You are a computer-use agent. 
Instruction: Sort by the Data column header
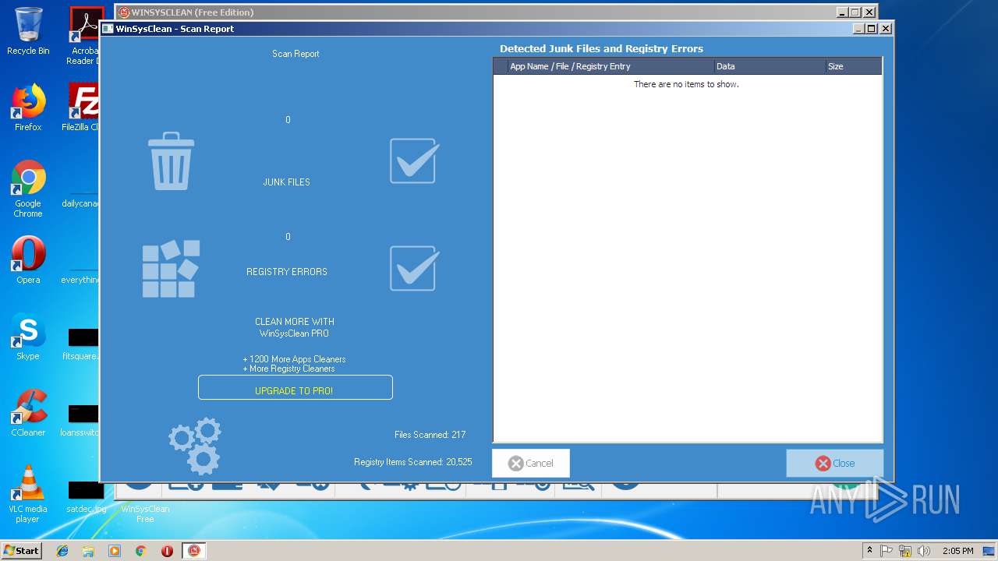click(x=770, y=66)
